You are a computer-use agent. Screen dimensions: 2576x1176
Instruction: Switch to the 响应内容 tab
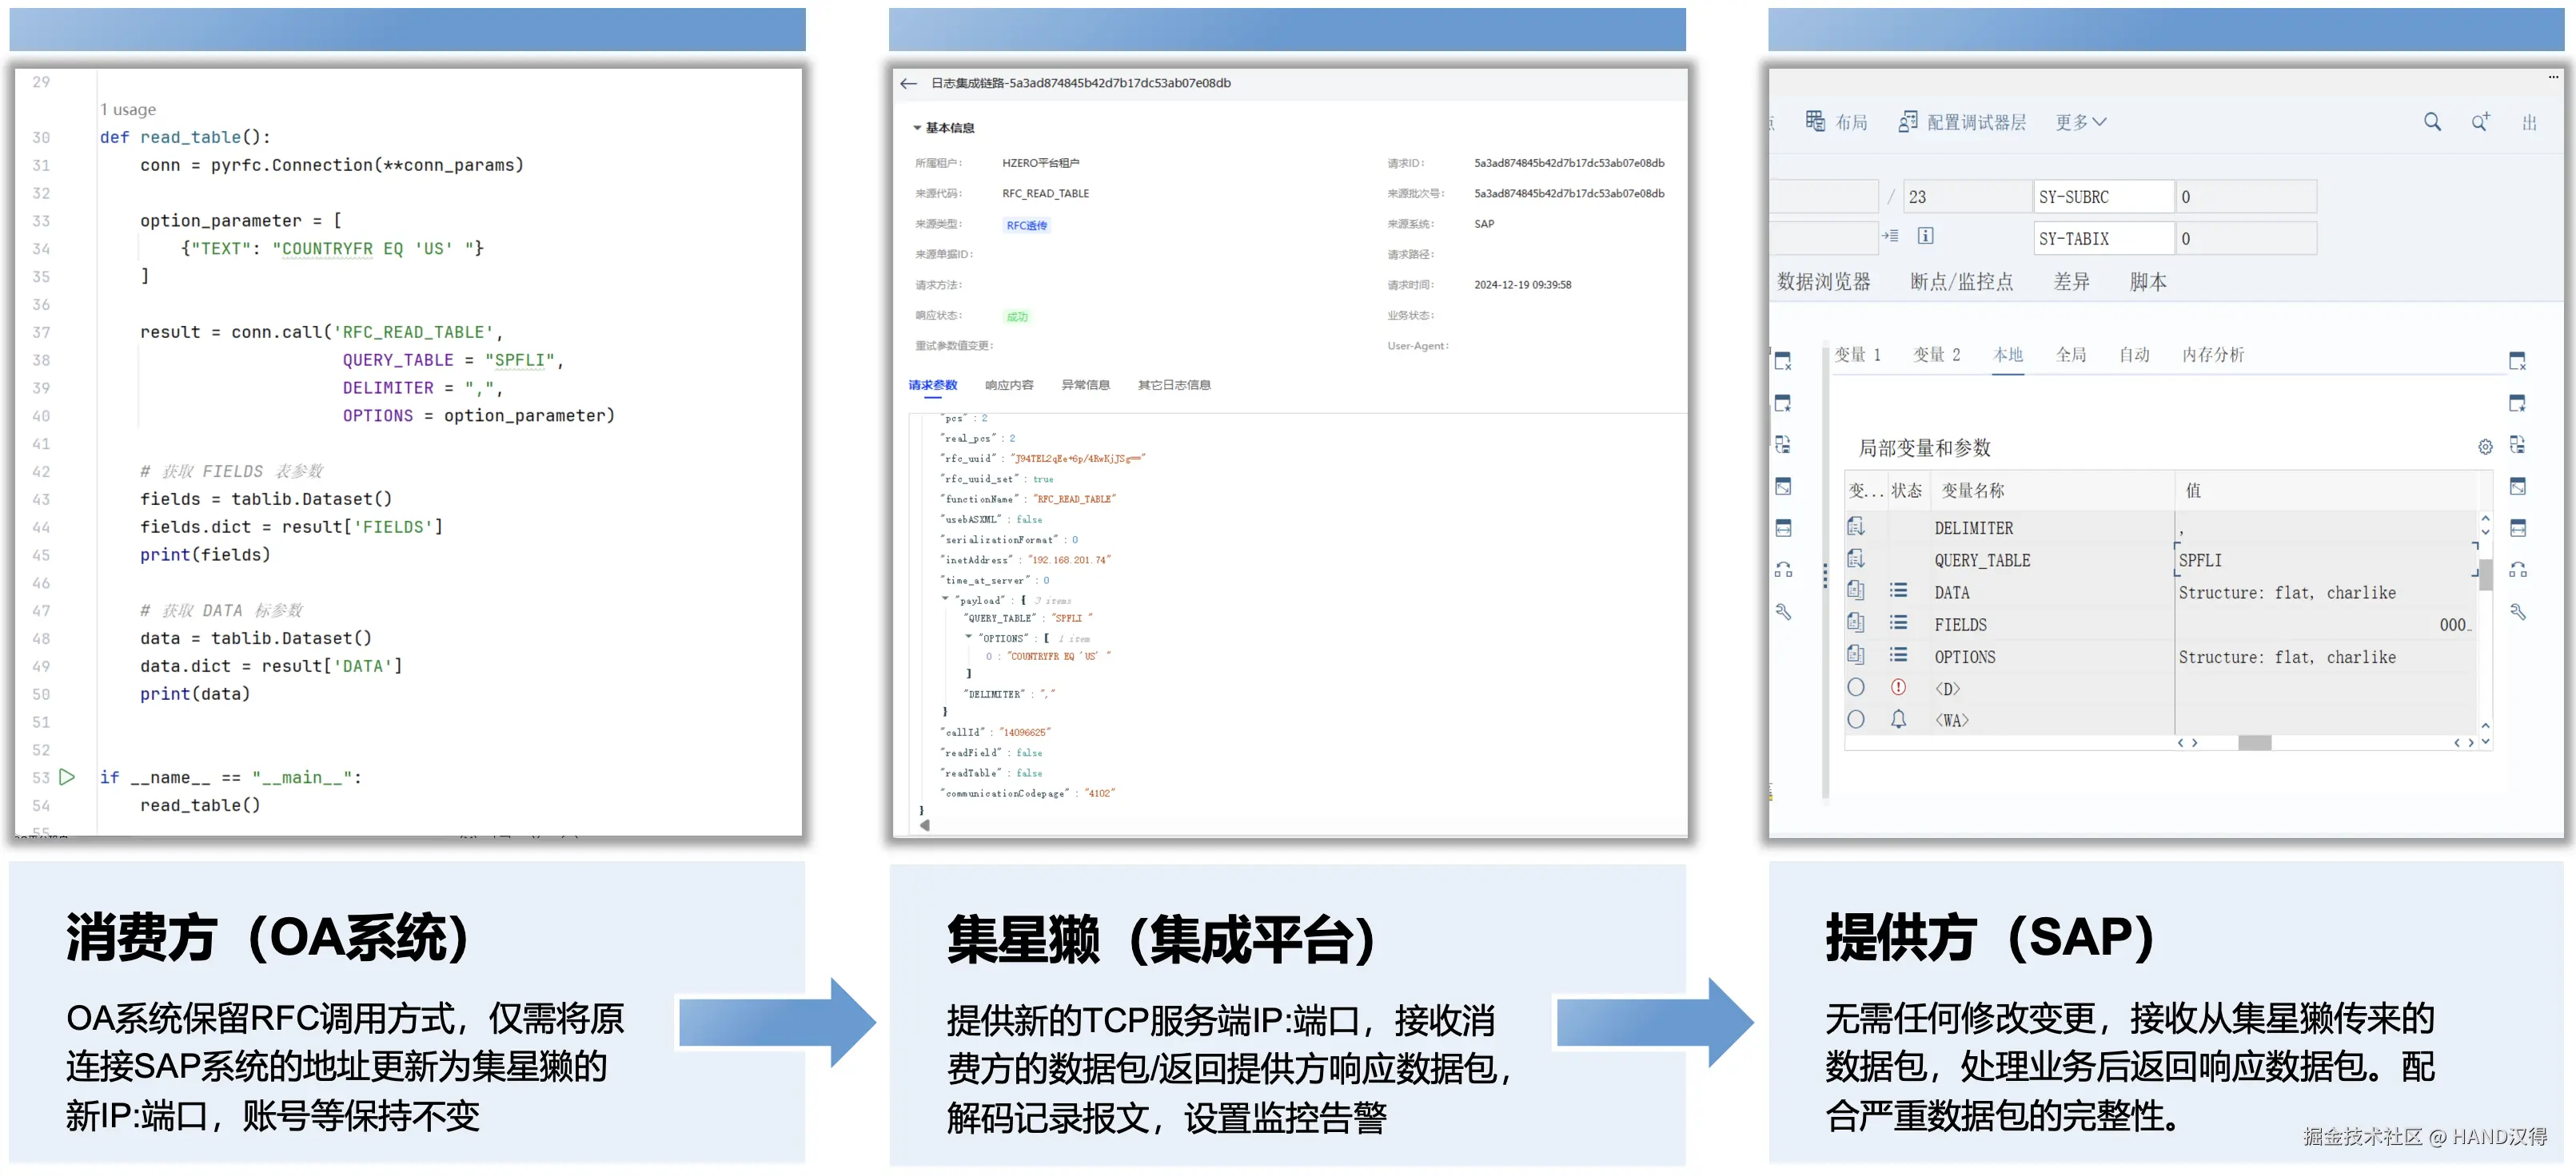(1008, 384)
